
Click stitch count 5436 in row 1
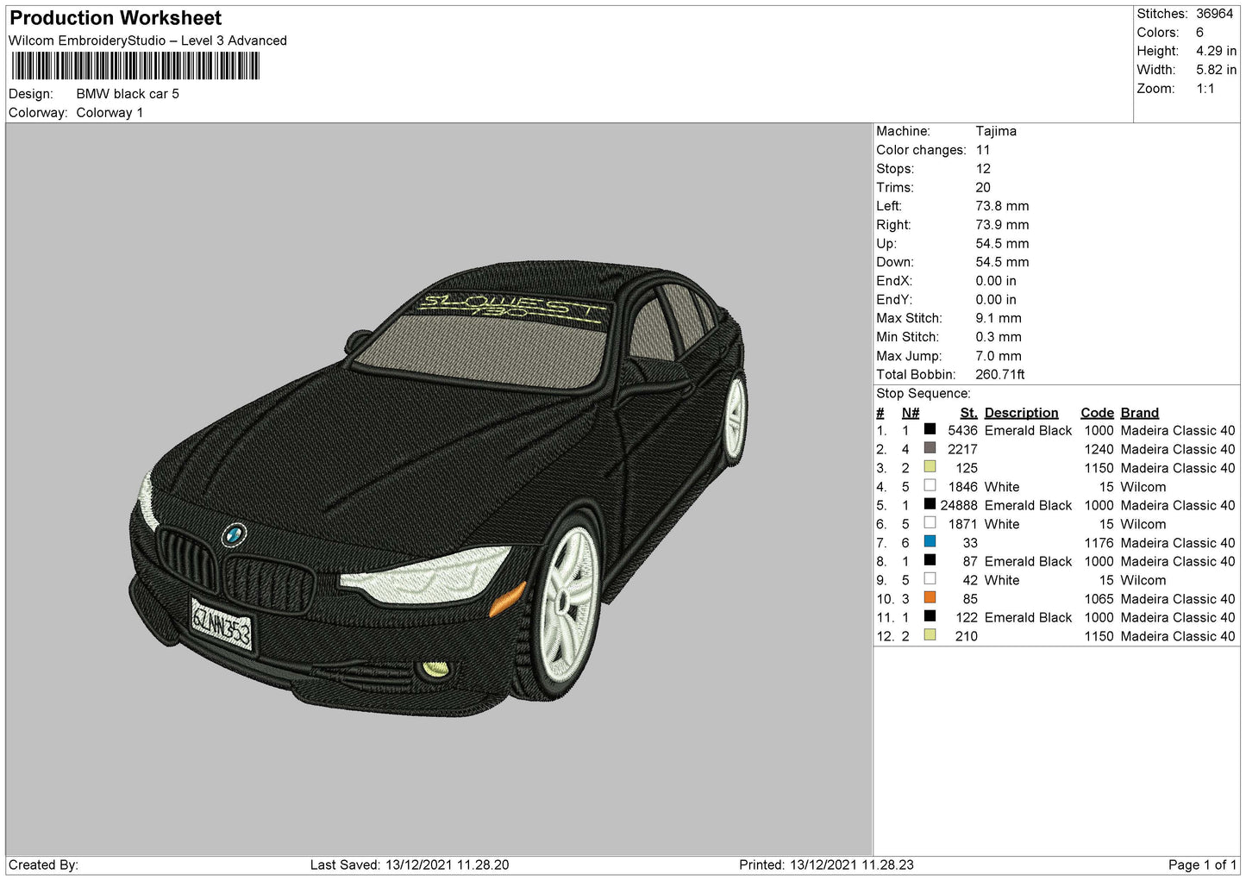[962, 431]
